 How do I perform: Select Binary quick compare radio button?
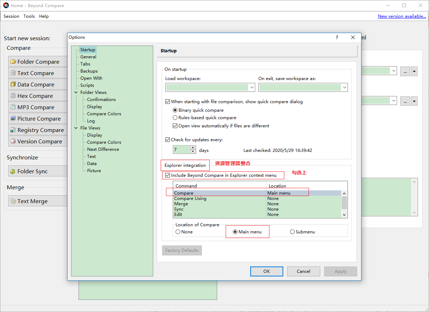175,110
